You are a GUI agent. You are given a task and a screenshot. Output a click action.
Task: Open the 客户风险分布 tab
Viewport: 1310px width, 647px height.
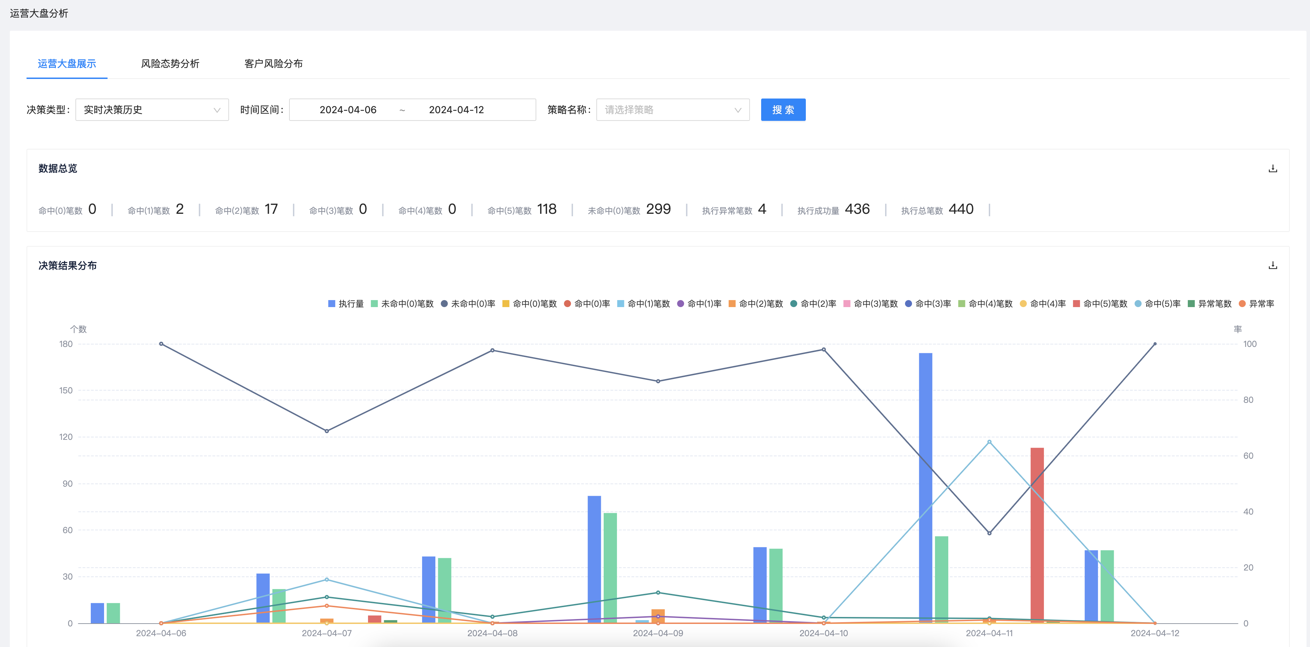(x=274, y=64)
